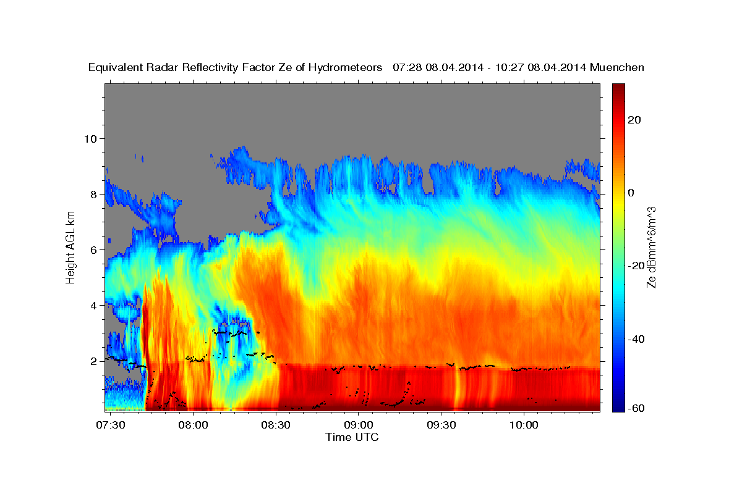This screenshot has height=494, width=742.
Task: Click the dark red top of colorbar
Action: pyautogui.click(x=618, y=86)
